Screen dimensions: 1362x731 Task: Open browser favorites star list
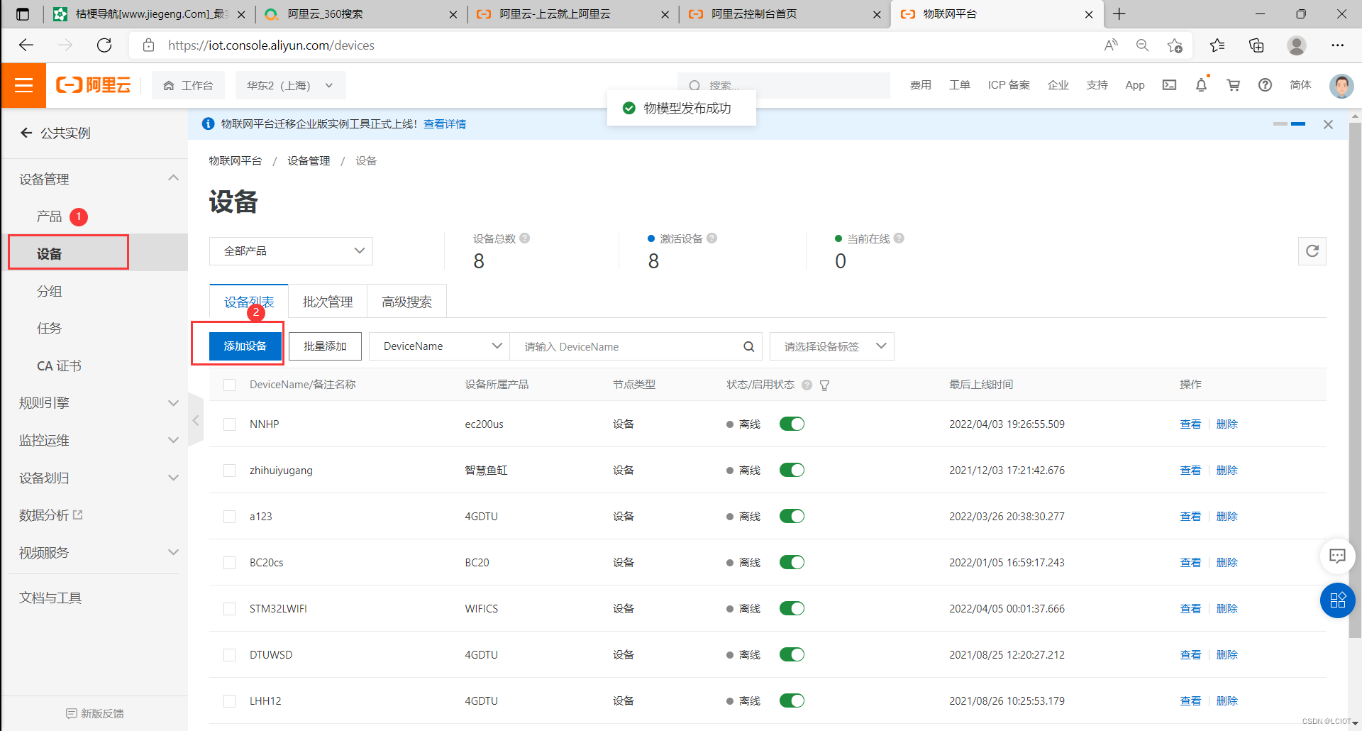click(x=1217, y=45)
